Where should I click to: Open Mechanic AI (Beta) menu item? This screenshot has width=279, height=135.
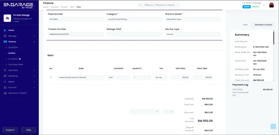pyautogui.click(x=17, y=93)
